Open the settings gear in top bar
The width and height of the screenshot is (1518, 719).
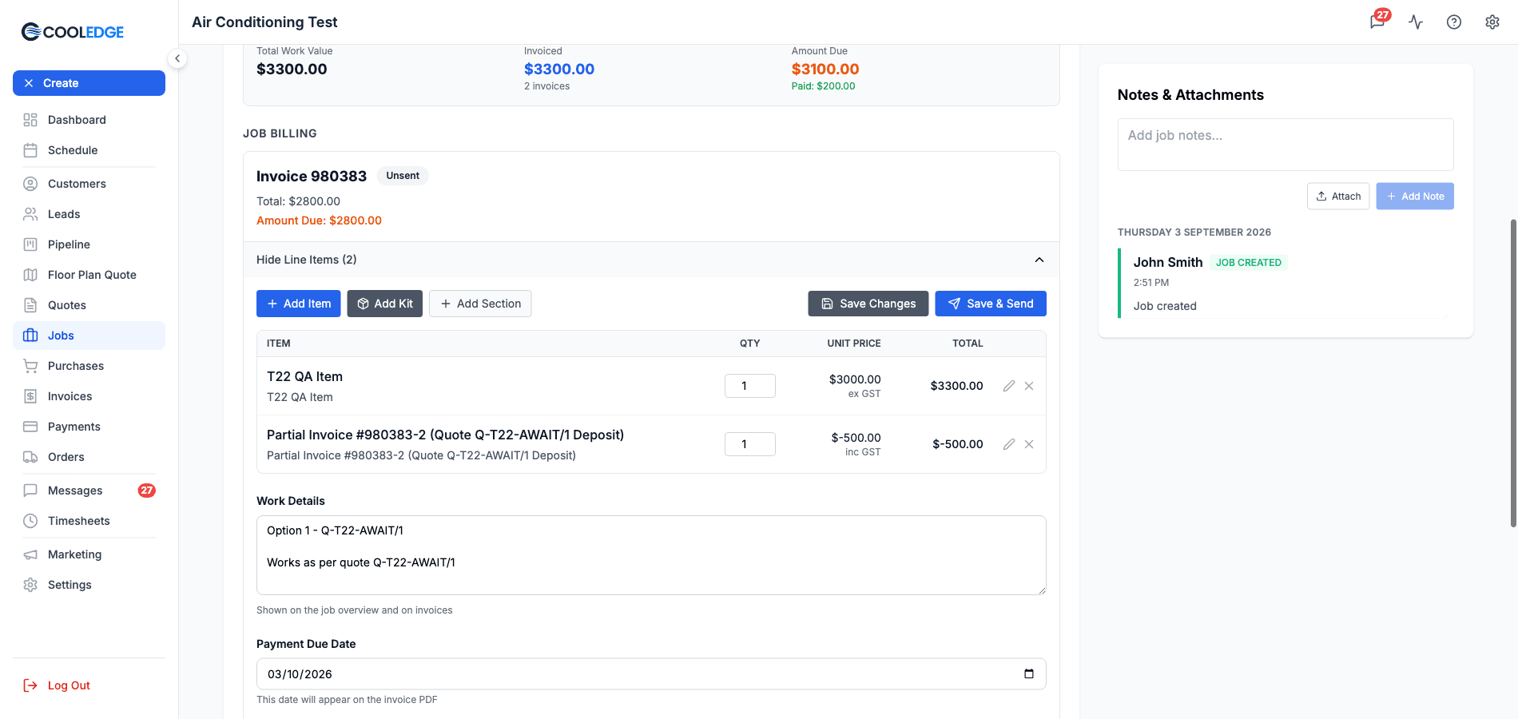click(1492, 22)
